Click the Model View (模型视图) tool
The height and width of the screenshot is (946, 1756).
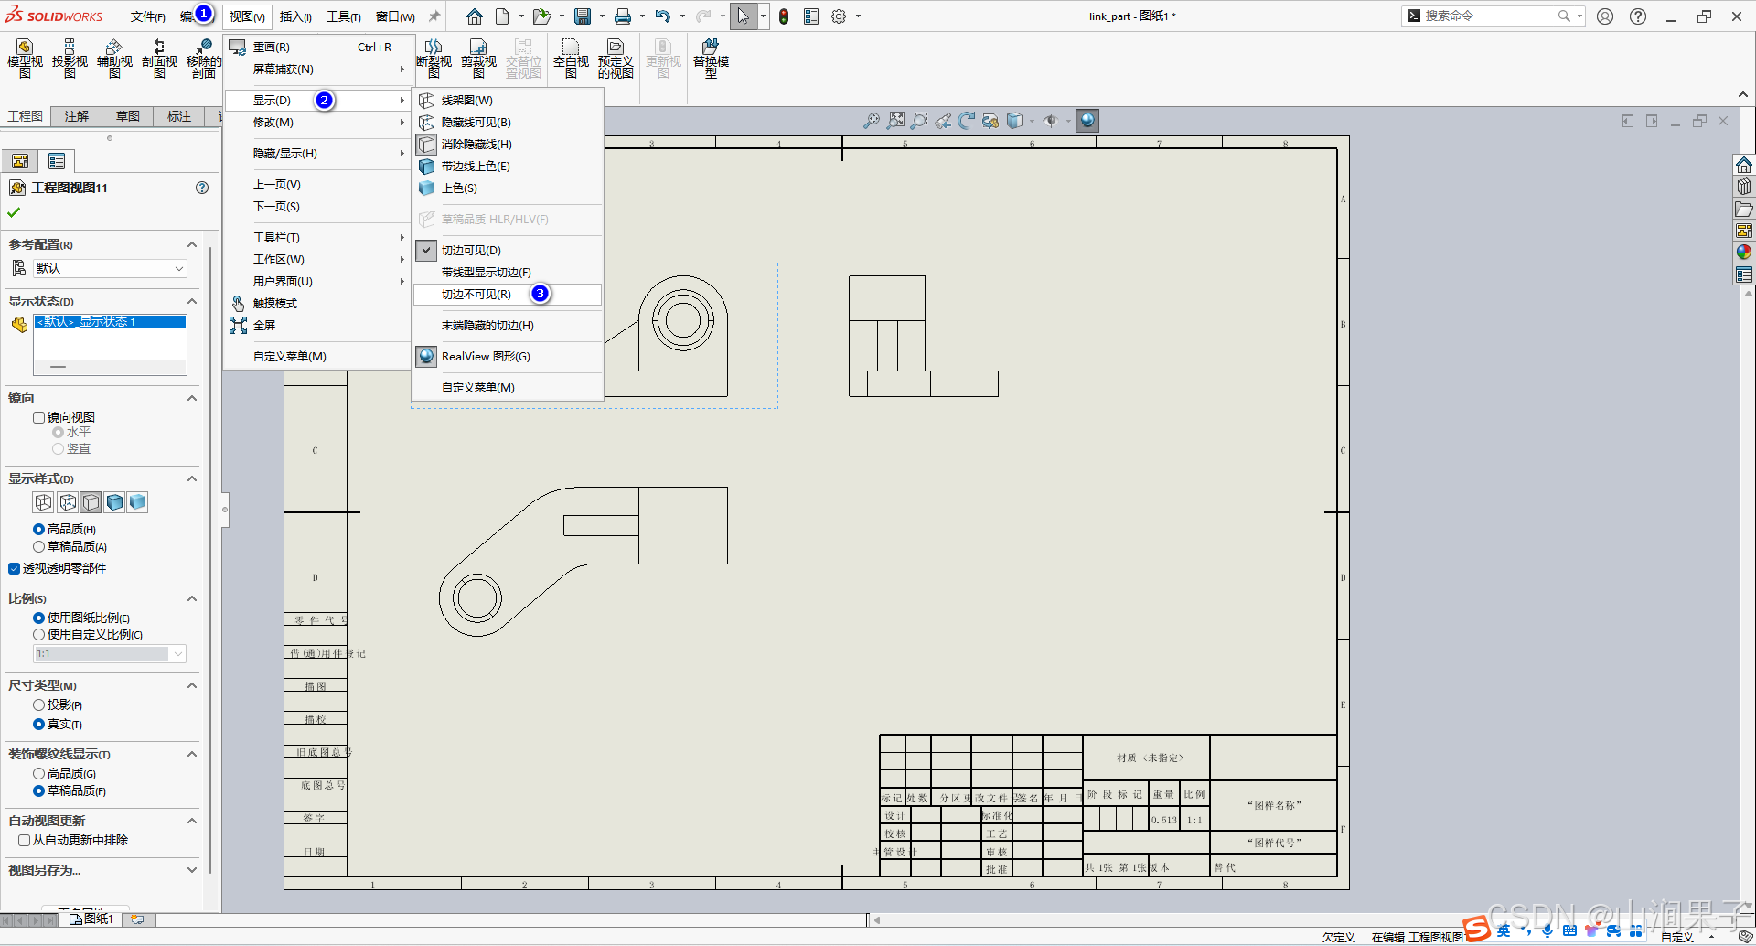25,59
